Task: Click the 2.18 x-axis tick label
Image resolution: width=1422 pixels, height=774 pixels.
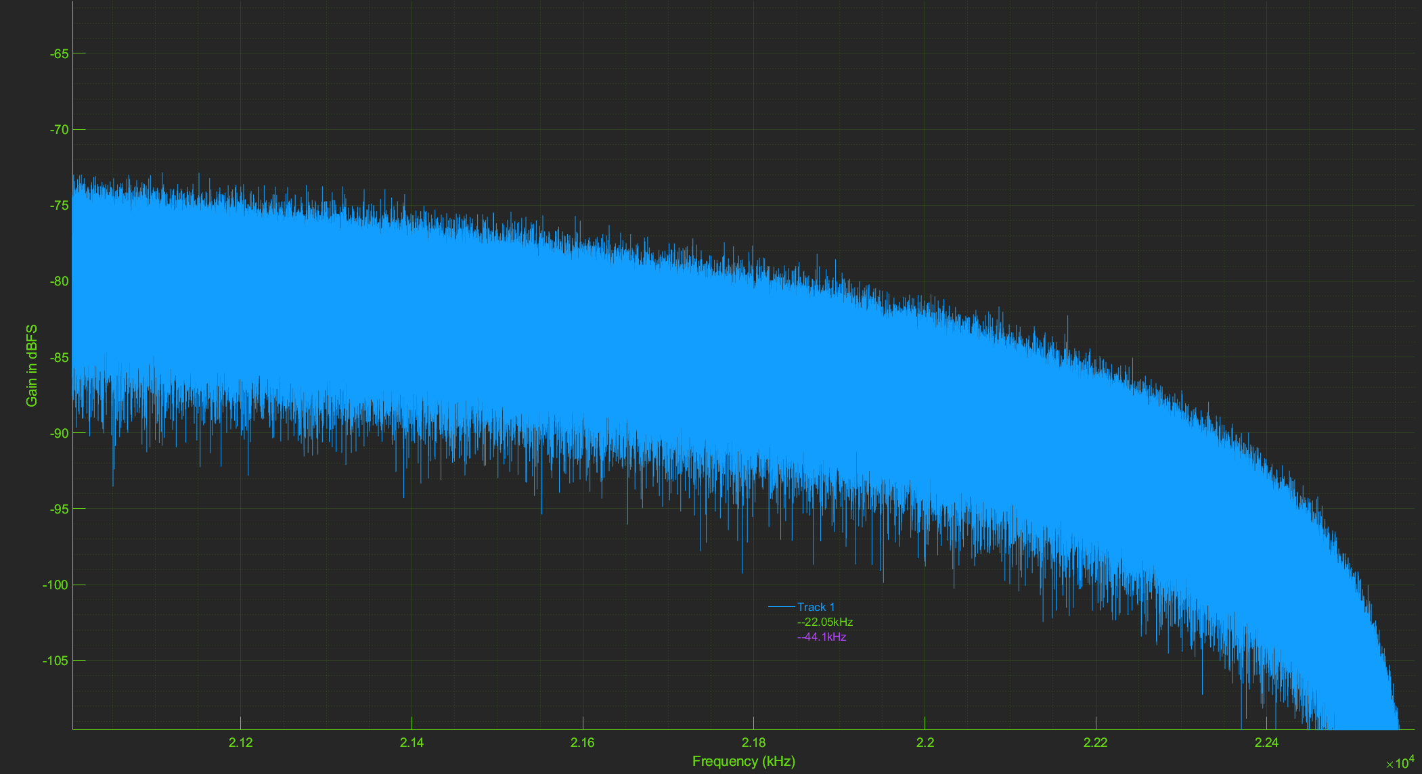Action: click(x=753, y=742)
